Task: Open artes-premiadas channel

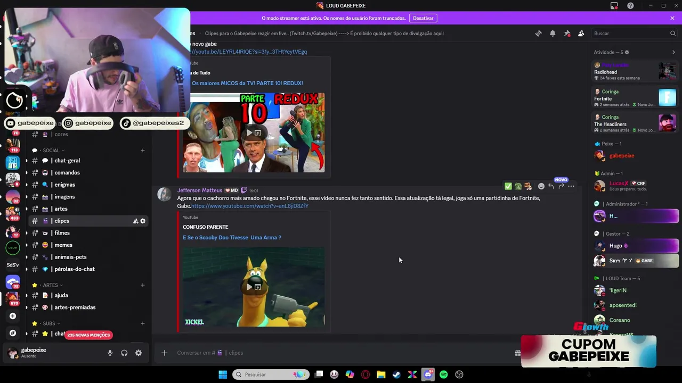Action: [88, 307]
